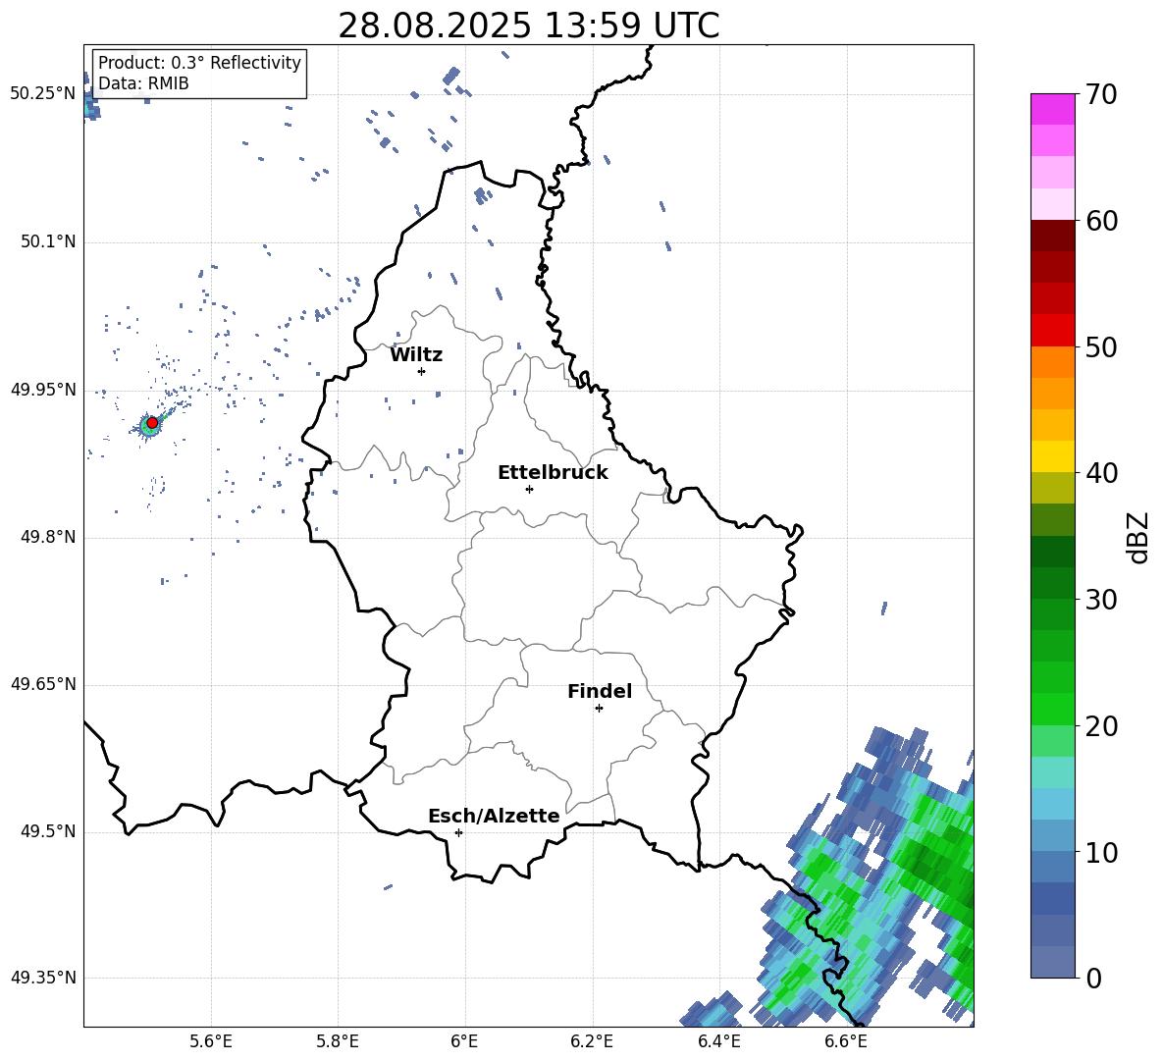Click the 49.8°N latitude label
The width and height of the screenshot is (1162, 1061).
point(48,537)
